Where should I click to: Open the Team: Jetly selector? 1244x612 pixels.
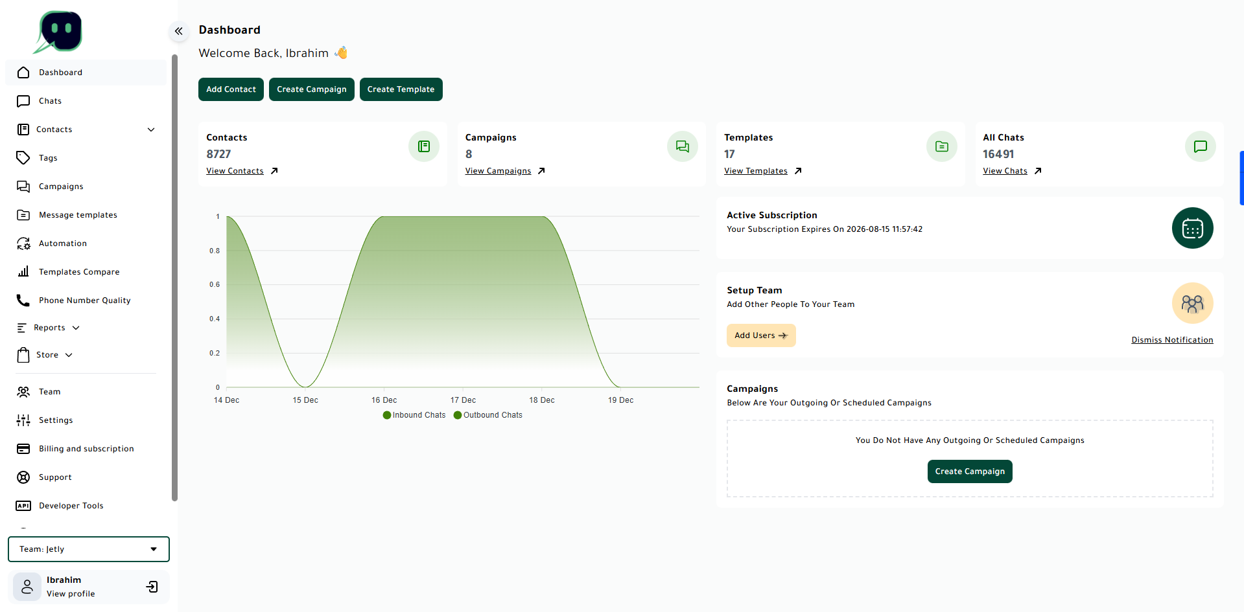click(x=88, y=549)
